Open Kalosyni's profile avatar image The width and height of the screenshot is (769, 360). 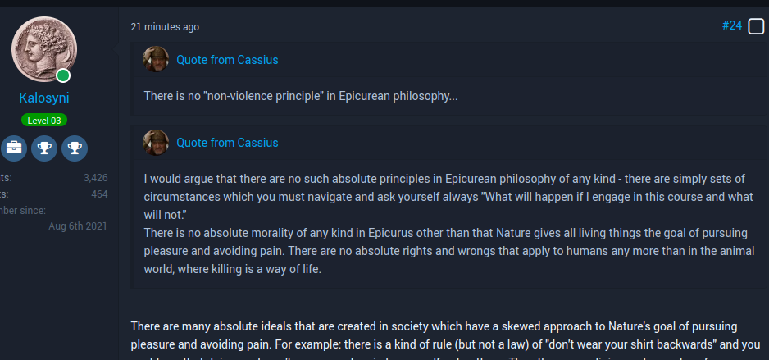[43, 50]
